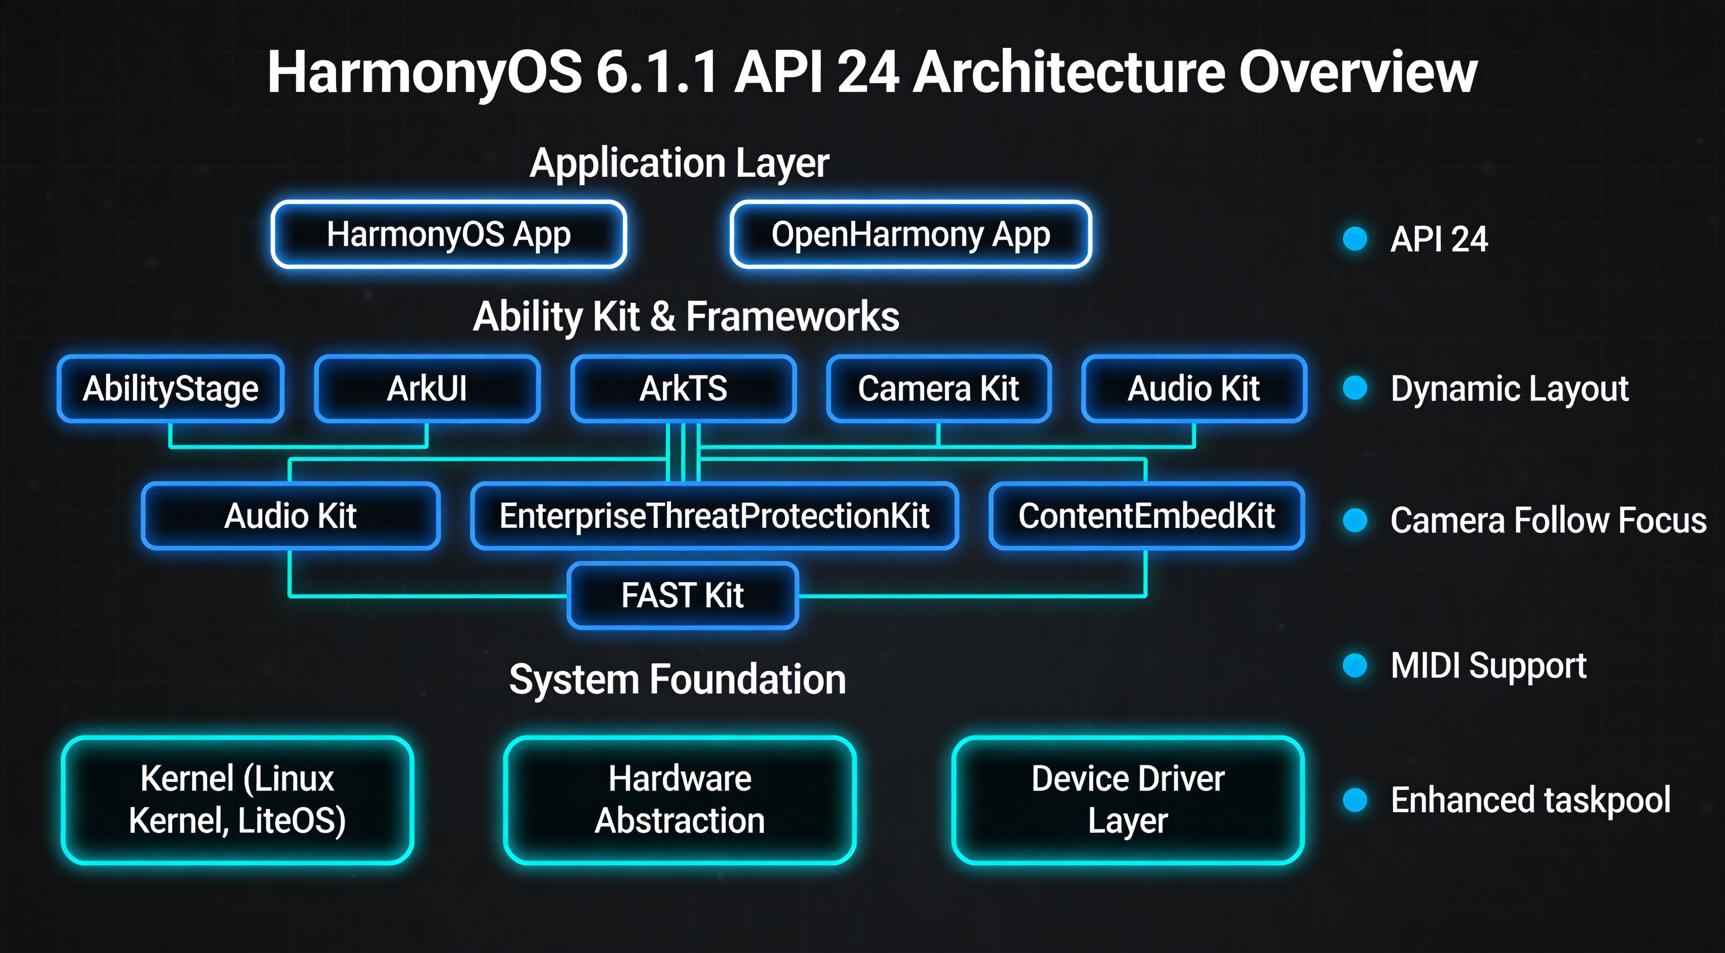The width and height of the screenshot is (1725, 953).
Task: Select the Hardware Abstraction box
Action: click(680, 800)
